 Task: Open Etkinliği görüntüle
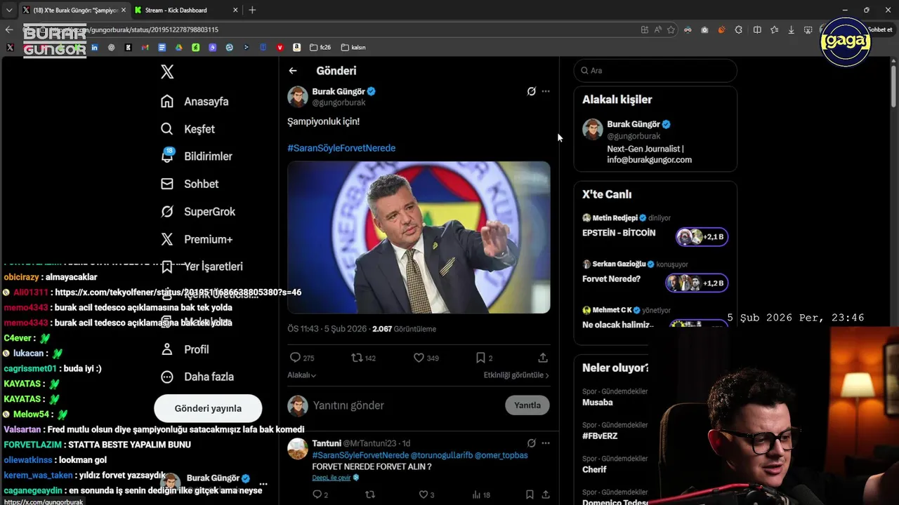coord(516,375)
